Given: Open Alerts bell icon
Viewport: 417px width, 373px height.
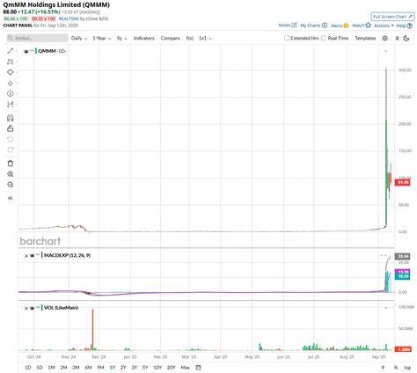Looking at the screenshot, I should click(x=346, y=26).
